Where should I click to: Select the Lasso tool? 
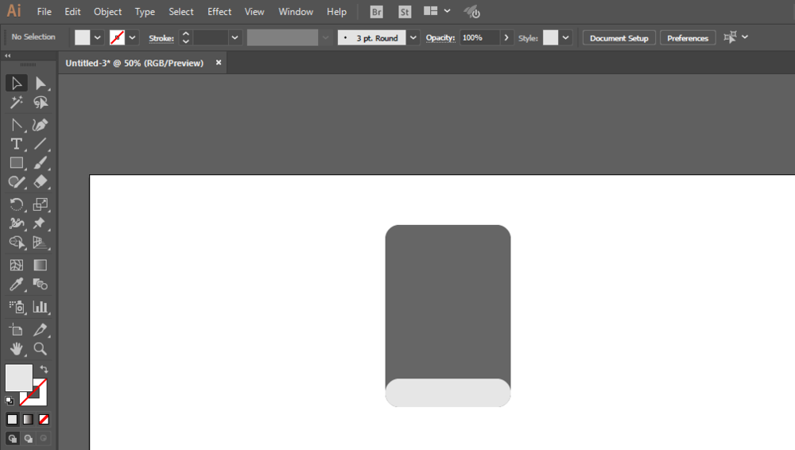pyautogui.click(x=40, y=103)
